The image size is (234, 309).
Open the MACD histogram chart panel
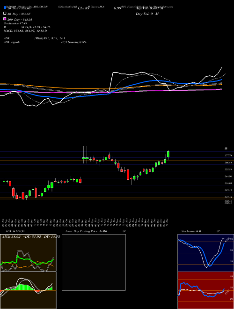tap(28, 290)
